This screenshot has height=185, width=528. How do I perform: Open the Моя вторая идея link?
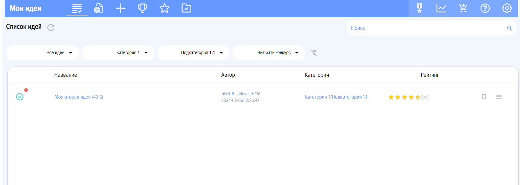pos(73,97)
